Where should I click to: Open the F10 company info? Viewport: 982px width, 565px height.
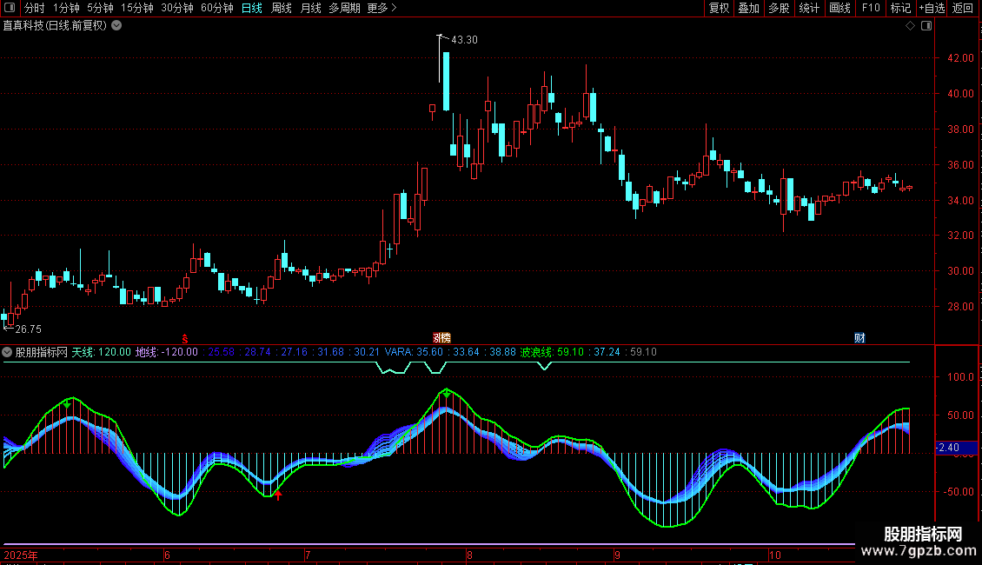(870, 8)
